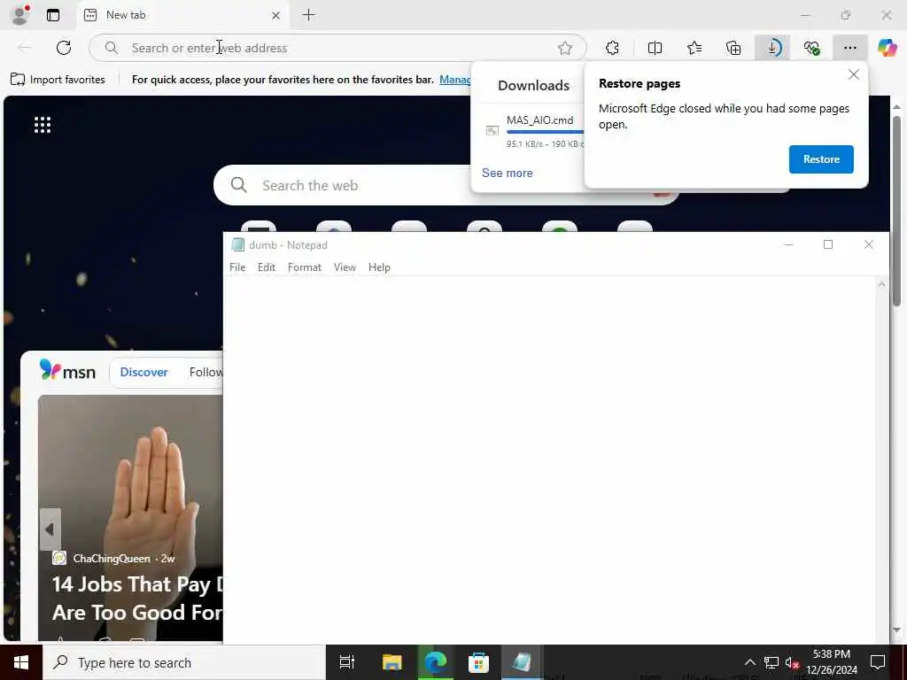Open the Extensions puzzle icon
The width and height of the screenshot is (907, 680).
[612, 48]
